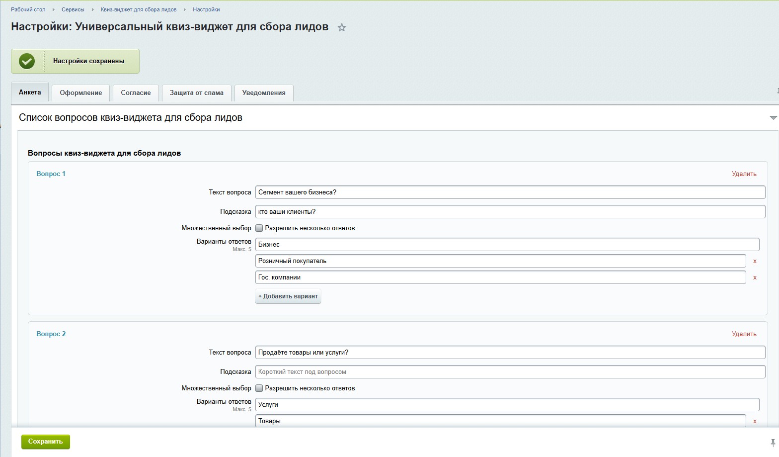
Task: Remove the 'Товары' answer with red x
Action: pos(755,421)
